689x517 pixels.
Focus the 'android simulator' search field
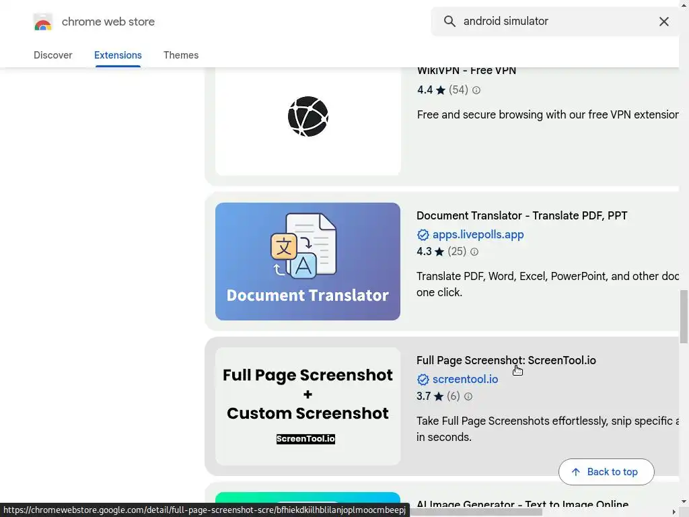click(x=556, y=21)
